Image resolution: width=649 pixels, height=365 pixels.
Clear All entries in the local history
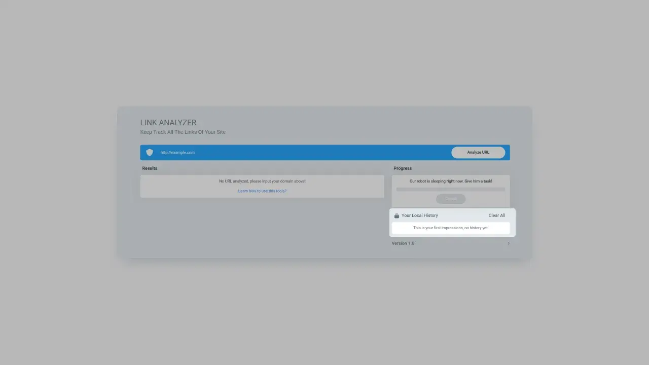click(496, 215)
